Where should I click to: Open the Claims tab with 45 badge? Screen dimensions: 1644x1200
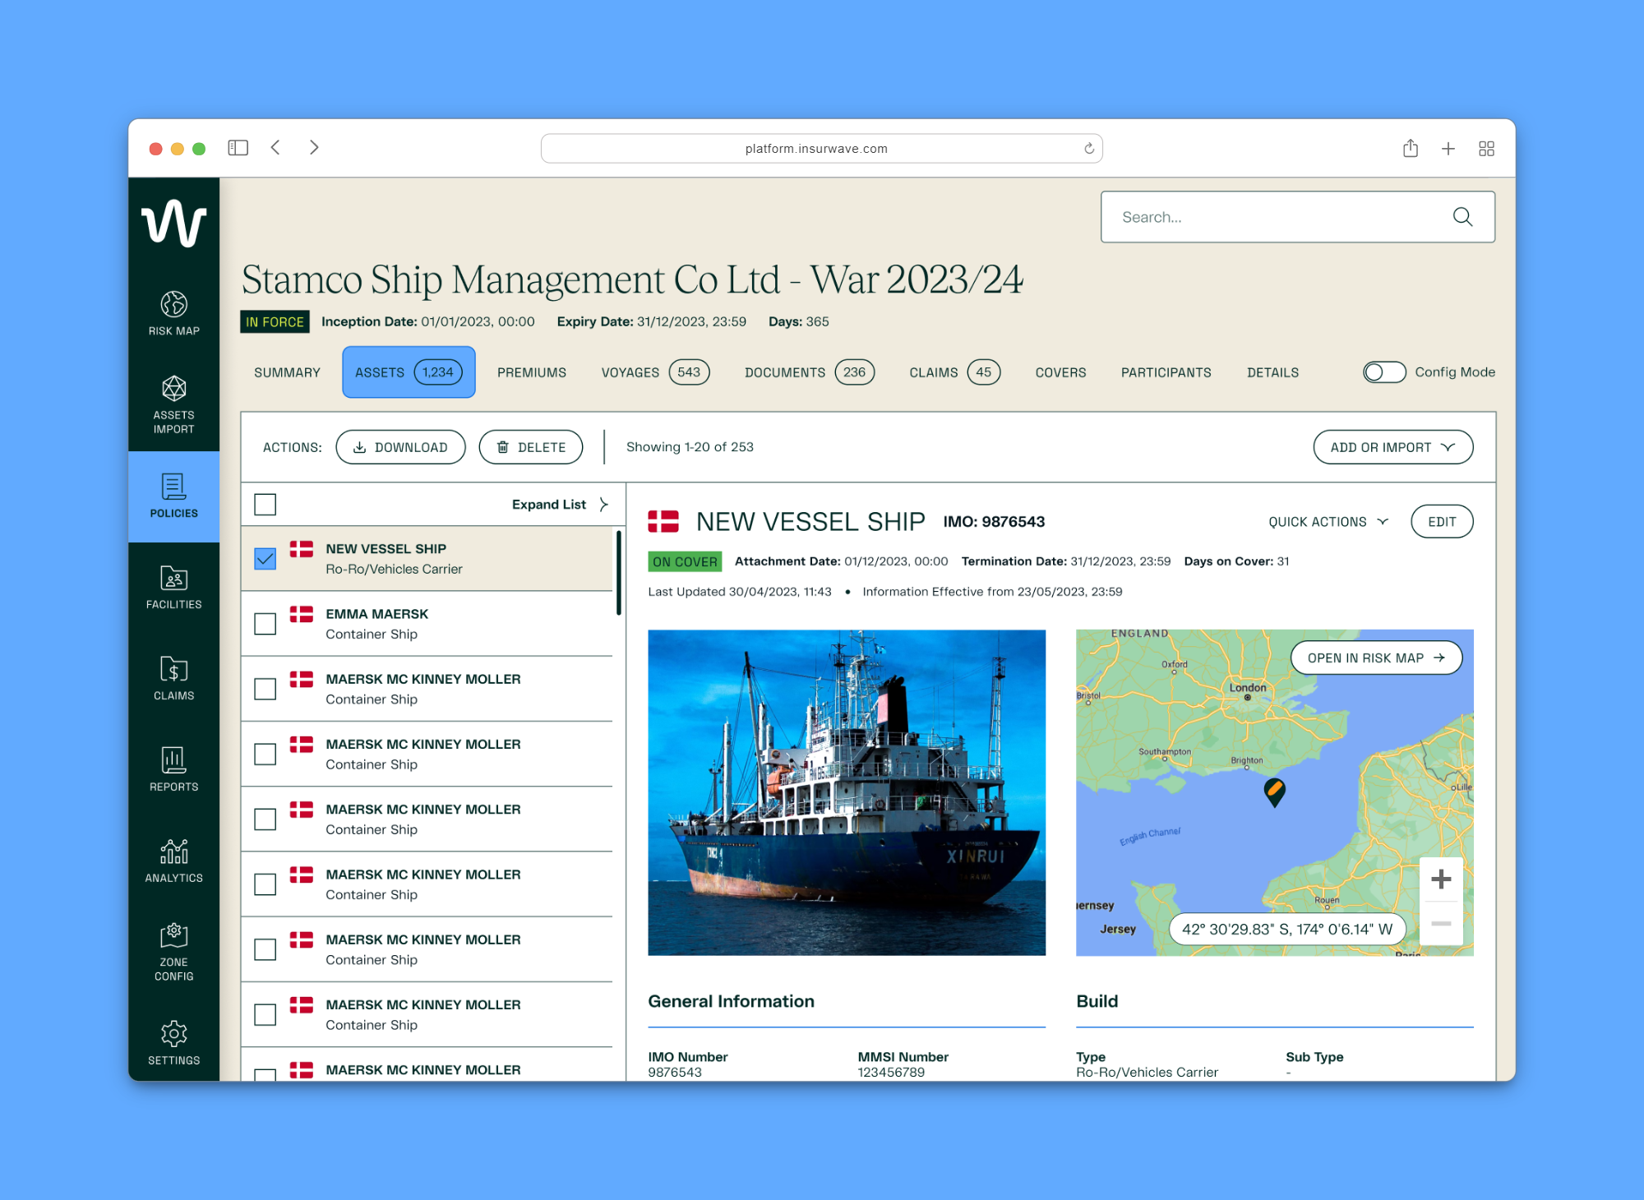point(954,372)
